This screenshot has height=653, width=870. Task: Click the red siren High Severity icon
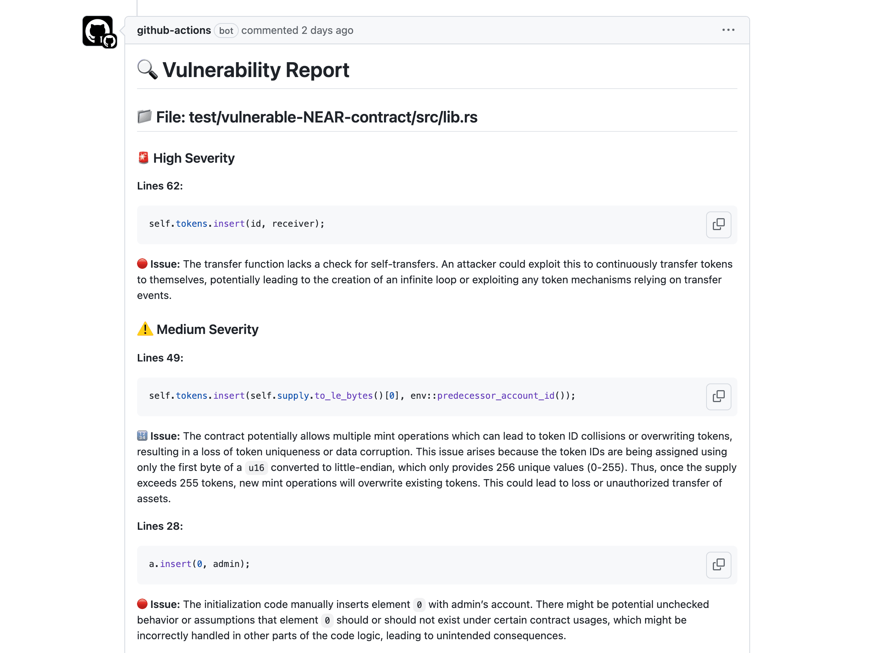[x=143, y=157]
